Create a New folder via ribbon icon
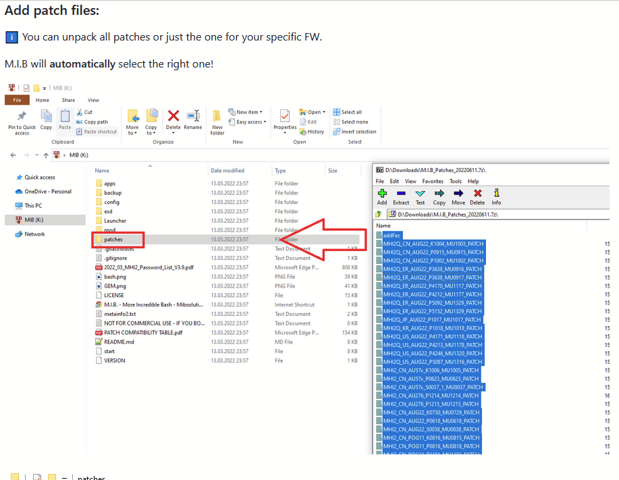The width and height of the screenshot is (619, 480). point(216,120)
